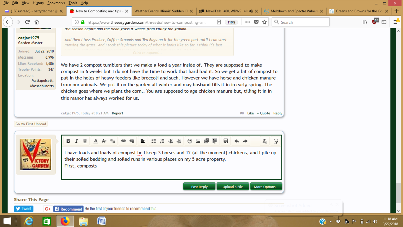Viewport: 403px width, 227px height.
Task: Insert an image into the reply
Action: (x=198, y=141)
